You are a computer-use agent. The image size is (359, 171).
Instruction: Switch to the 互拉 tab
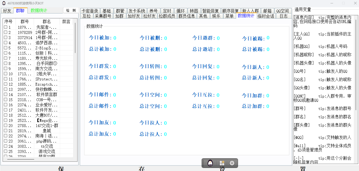click(87, 16)
